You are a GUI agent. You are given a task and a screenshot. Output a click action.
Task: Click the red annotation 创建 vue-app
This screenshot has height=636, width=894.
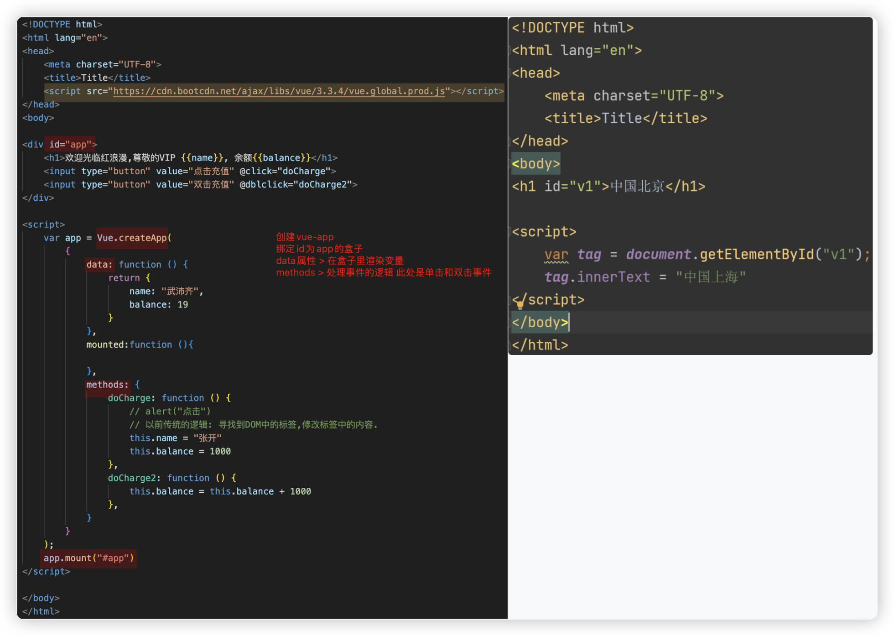click(305, 237)
